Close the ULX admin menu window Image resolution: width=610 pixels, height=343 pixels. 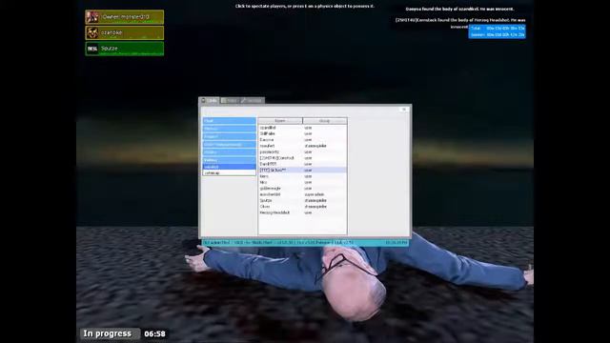click(x=404, y=110)
